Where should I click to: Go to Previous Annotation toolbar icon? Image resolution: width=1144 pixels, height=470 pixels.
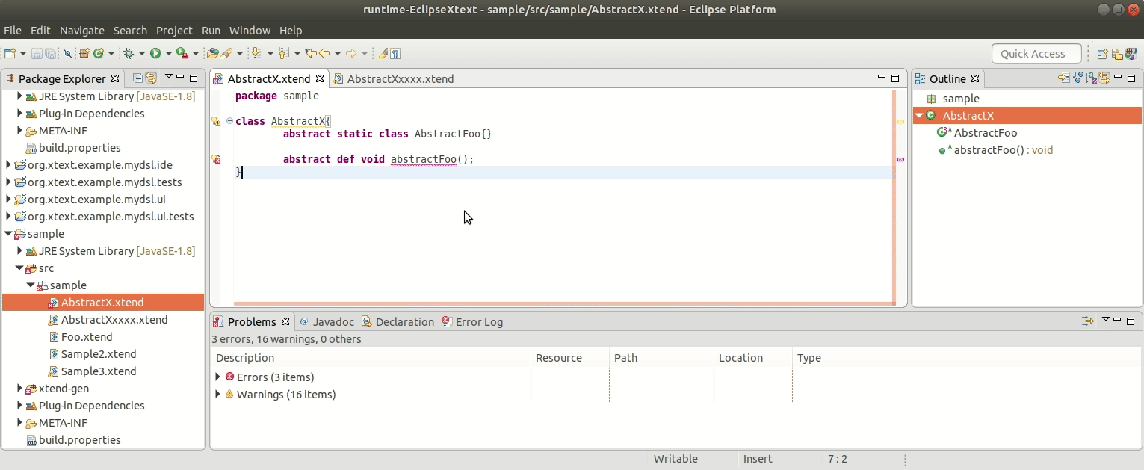(x=283, y=53)
